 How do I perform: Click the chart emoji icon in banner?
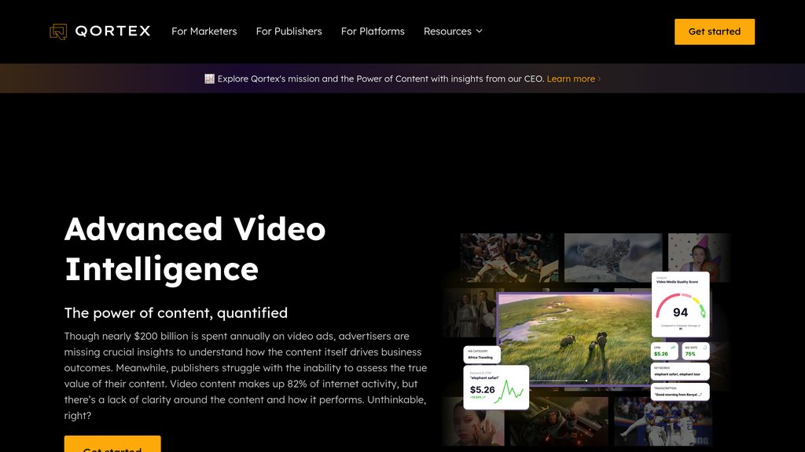point(209,78)
